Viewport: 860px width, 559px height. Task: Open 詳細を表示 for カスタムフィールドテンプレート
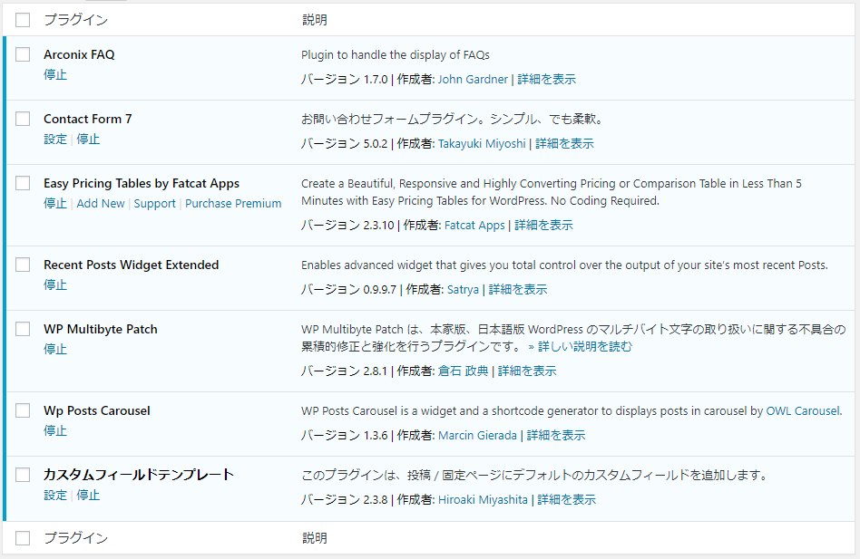pos(567,499)
